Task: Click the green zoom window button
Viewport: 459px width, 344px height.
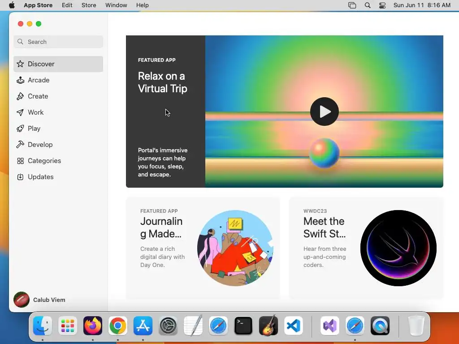Action: click(x=39, y=24)
